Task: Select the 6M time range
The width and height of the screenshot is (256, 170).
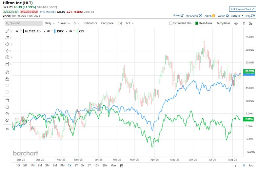Action: click(x=55, y=165)
